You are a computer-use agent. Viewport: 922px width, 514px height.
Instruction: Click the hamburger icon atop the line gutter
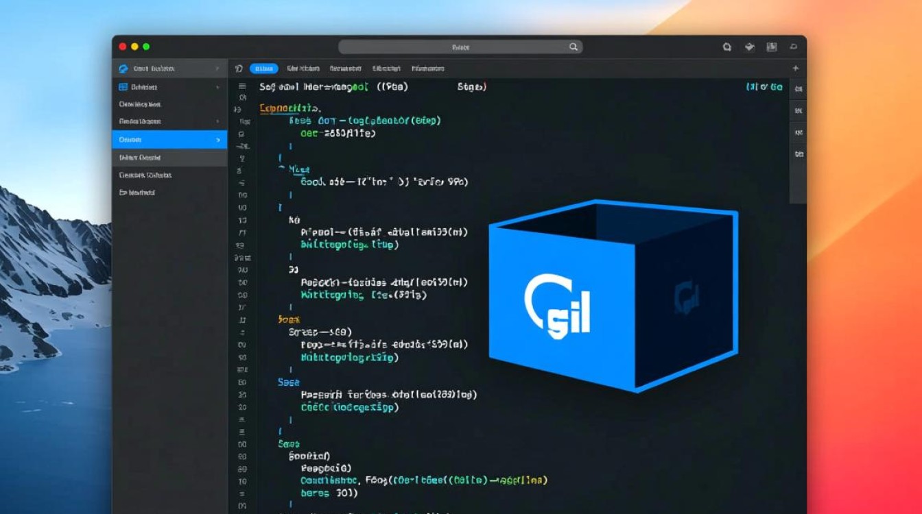coord(241,86)
